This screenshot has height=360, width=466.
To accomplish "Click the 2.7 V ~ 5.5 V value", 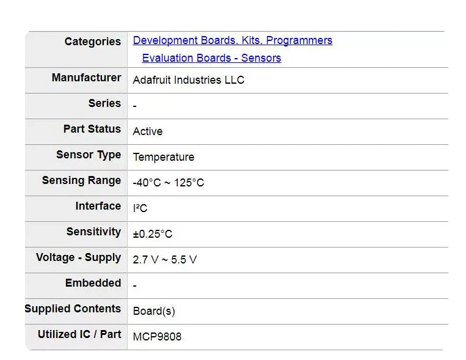I will click(165, 260).
